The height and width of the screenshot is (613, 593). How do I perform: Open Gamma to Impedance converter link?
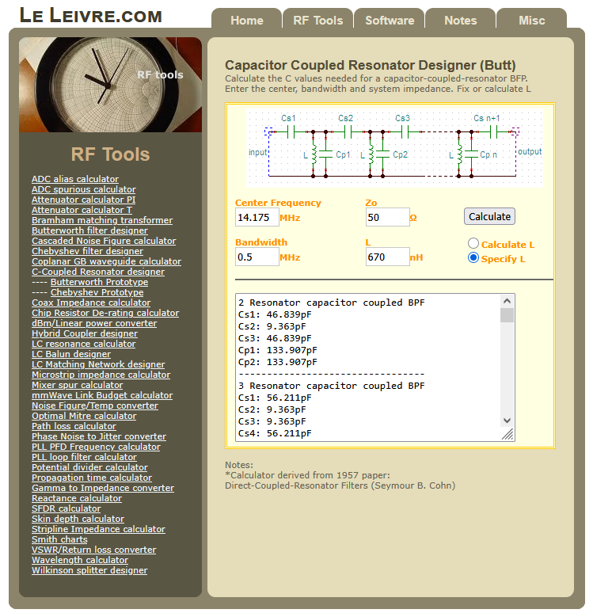click(103, 488)
